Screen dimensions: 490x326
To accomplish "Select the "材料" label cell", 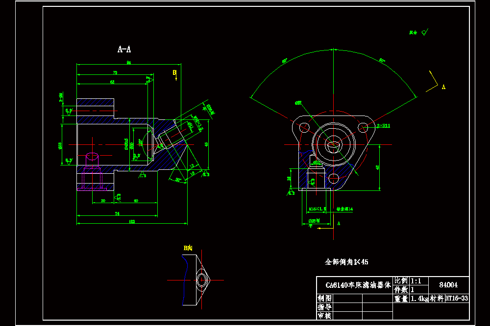I will pyautogui.click(x=437, y=299).
